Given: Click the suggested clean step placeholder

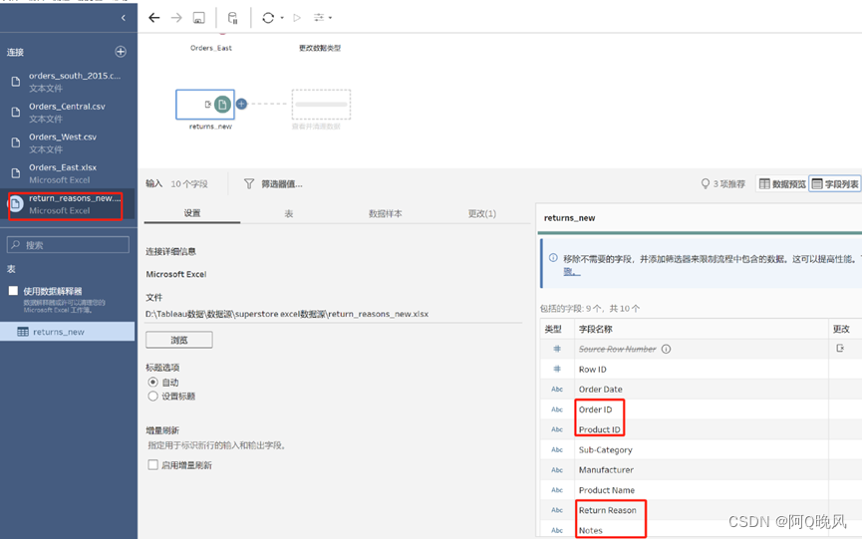Looking at the screenshot, I should click(321, 105).
